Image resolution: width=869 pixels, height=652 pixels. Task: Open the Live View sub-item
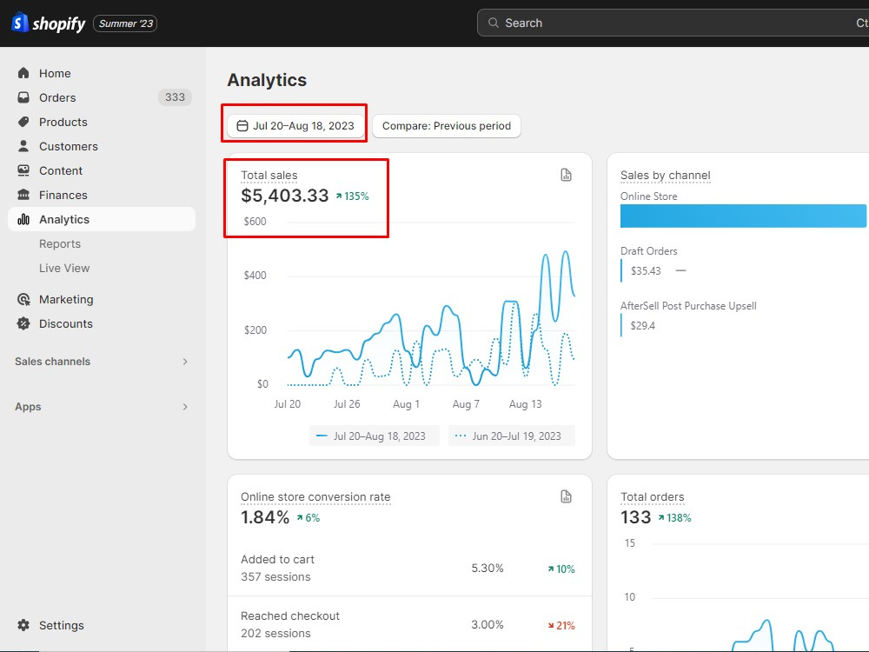[64, 269]
